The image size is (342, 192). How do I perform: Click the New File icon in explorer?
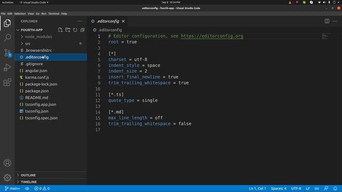coord(60,30)
